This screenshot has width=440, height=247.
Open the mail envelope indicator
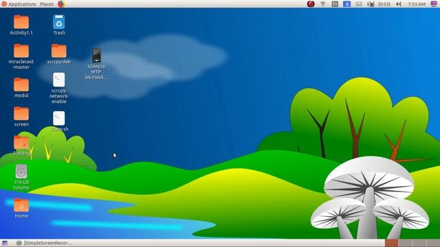pyautogui.click(x=359, y=4)
